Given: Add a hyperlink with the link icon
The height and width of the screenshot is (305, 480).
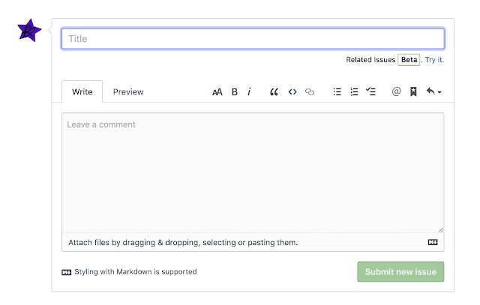Looking at the screenshot, I should click(310, 92).
